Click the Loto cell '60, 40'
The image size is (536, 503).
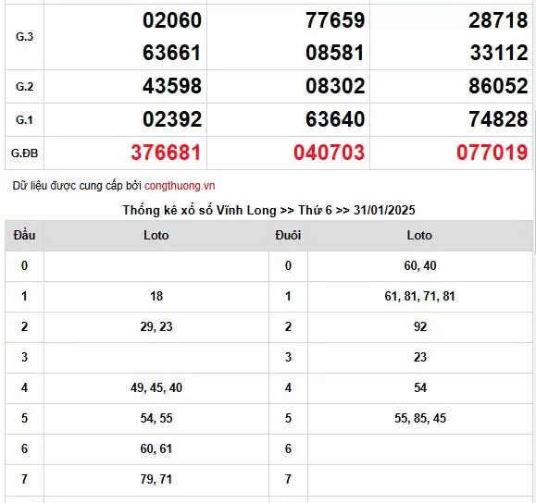pos(420,265)
